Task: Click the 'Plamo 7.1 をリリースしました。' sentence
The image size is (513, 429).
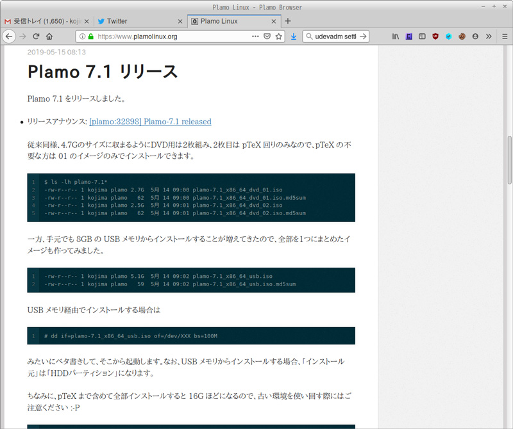Action: click(76, 99)
